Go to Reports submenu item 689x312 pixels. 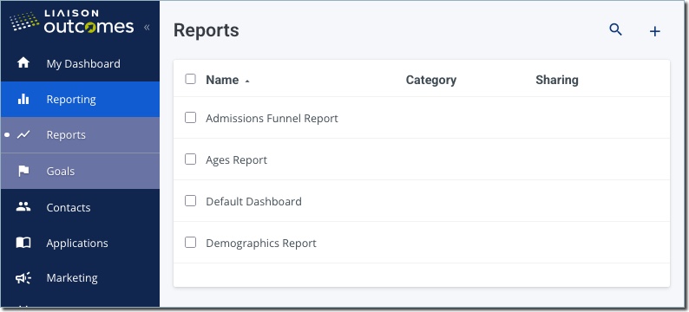pos(80,134)
